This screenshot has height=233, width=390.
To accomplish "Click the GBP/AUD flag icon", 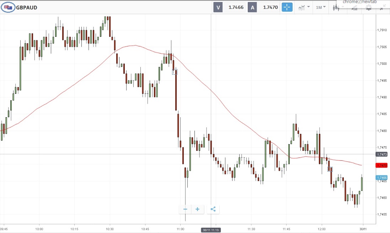I will (x=8, y=7).
